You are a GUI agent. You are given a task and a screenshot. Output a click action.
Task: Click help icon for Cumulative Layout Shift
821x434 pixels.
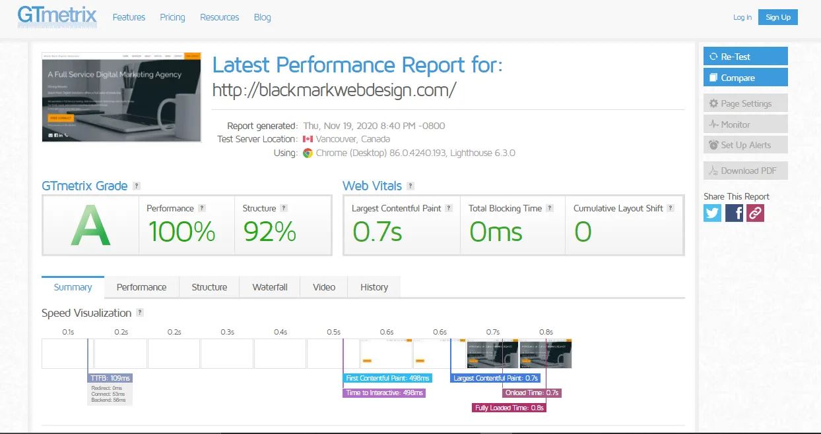point(671,208)
